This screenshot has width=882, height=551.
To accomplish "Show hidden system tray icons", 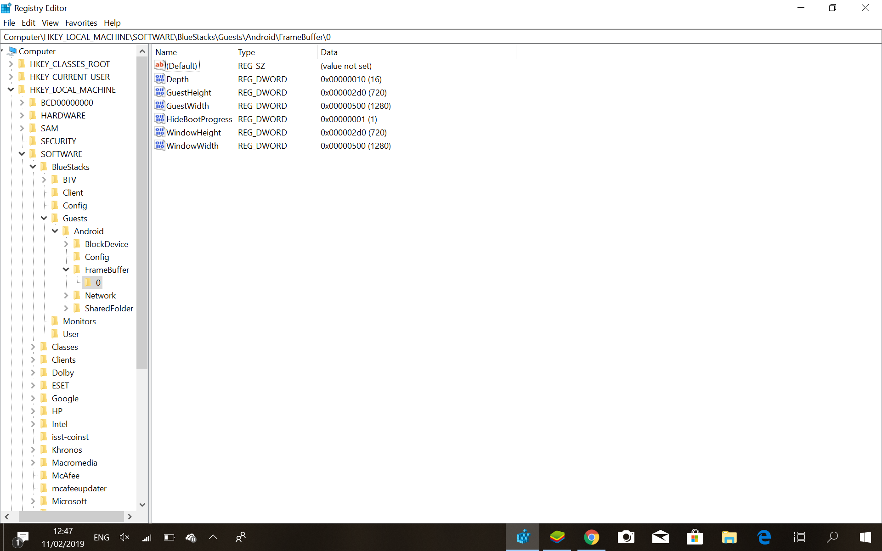I will 213,537.
